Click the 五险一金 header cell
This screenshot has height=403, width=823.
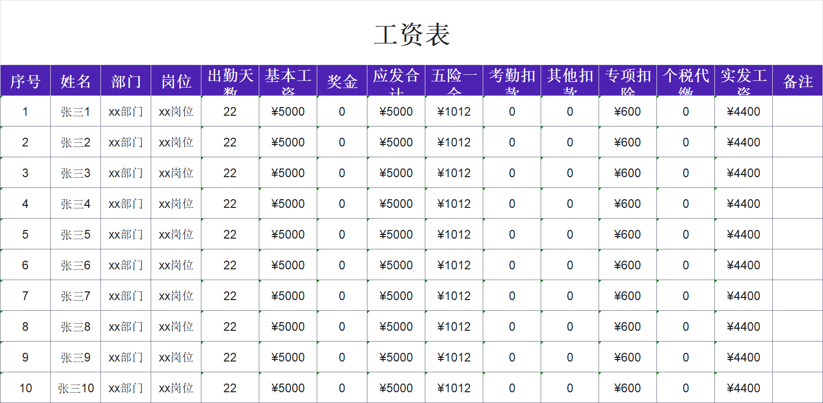[454, 81]
